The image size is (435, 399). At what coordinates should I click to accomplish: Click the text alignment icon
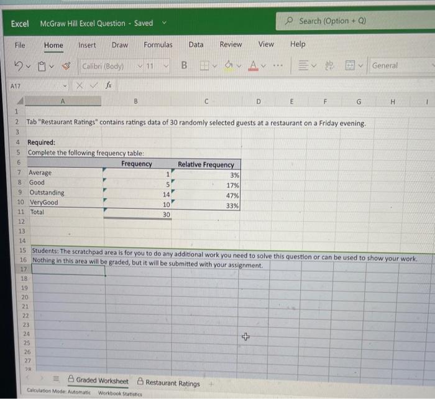[303, 65]
